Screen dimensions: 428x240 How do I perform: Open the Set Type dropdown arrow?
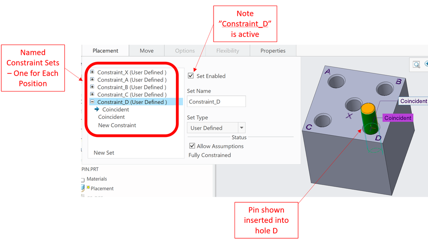[x=241, y=128]
